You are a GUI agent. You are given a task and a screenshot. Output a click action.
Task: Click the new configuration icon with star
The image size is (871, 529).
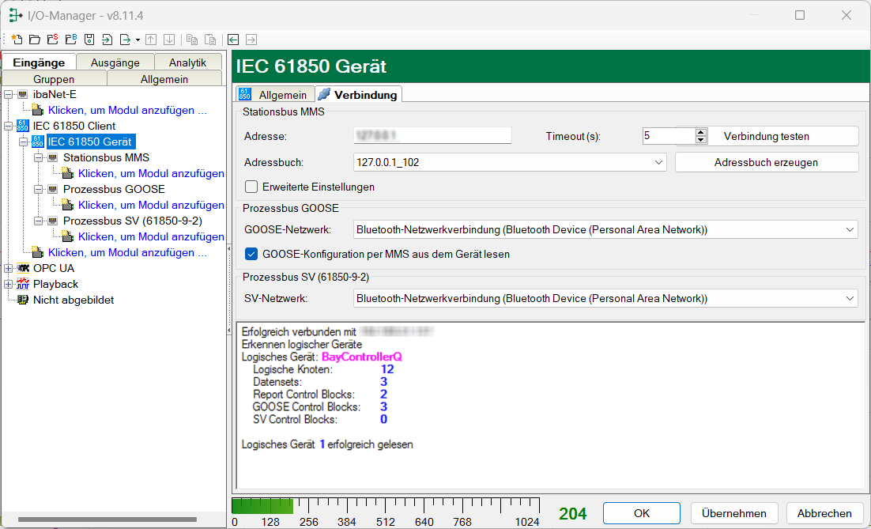pyautogui.click(x=17, y=39)
